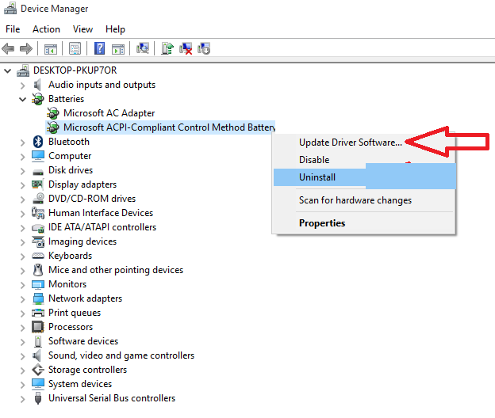Expand the Disk drives category
The height and width of the screenshot is (418, 495).
[x=22, y=171]
